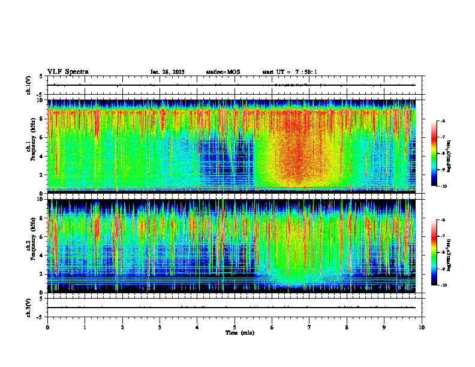
Task: Click the ch.1 spectrogram color scale bar
Action: [434, 154]
